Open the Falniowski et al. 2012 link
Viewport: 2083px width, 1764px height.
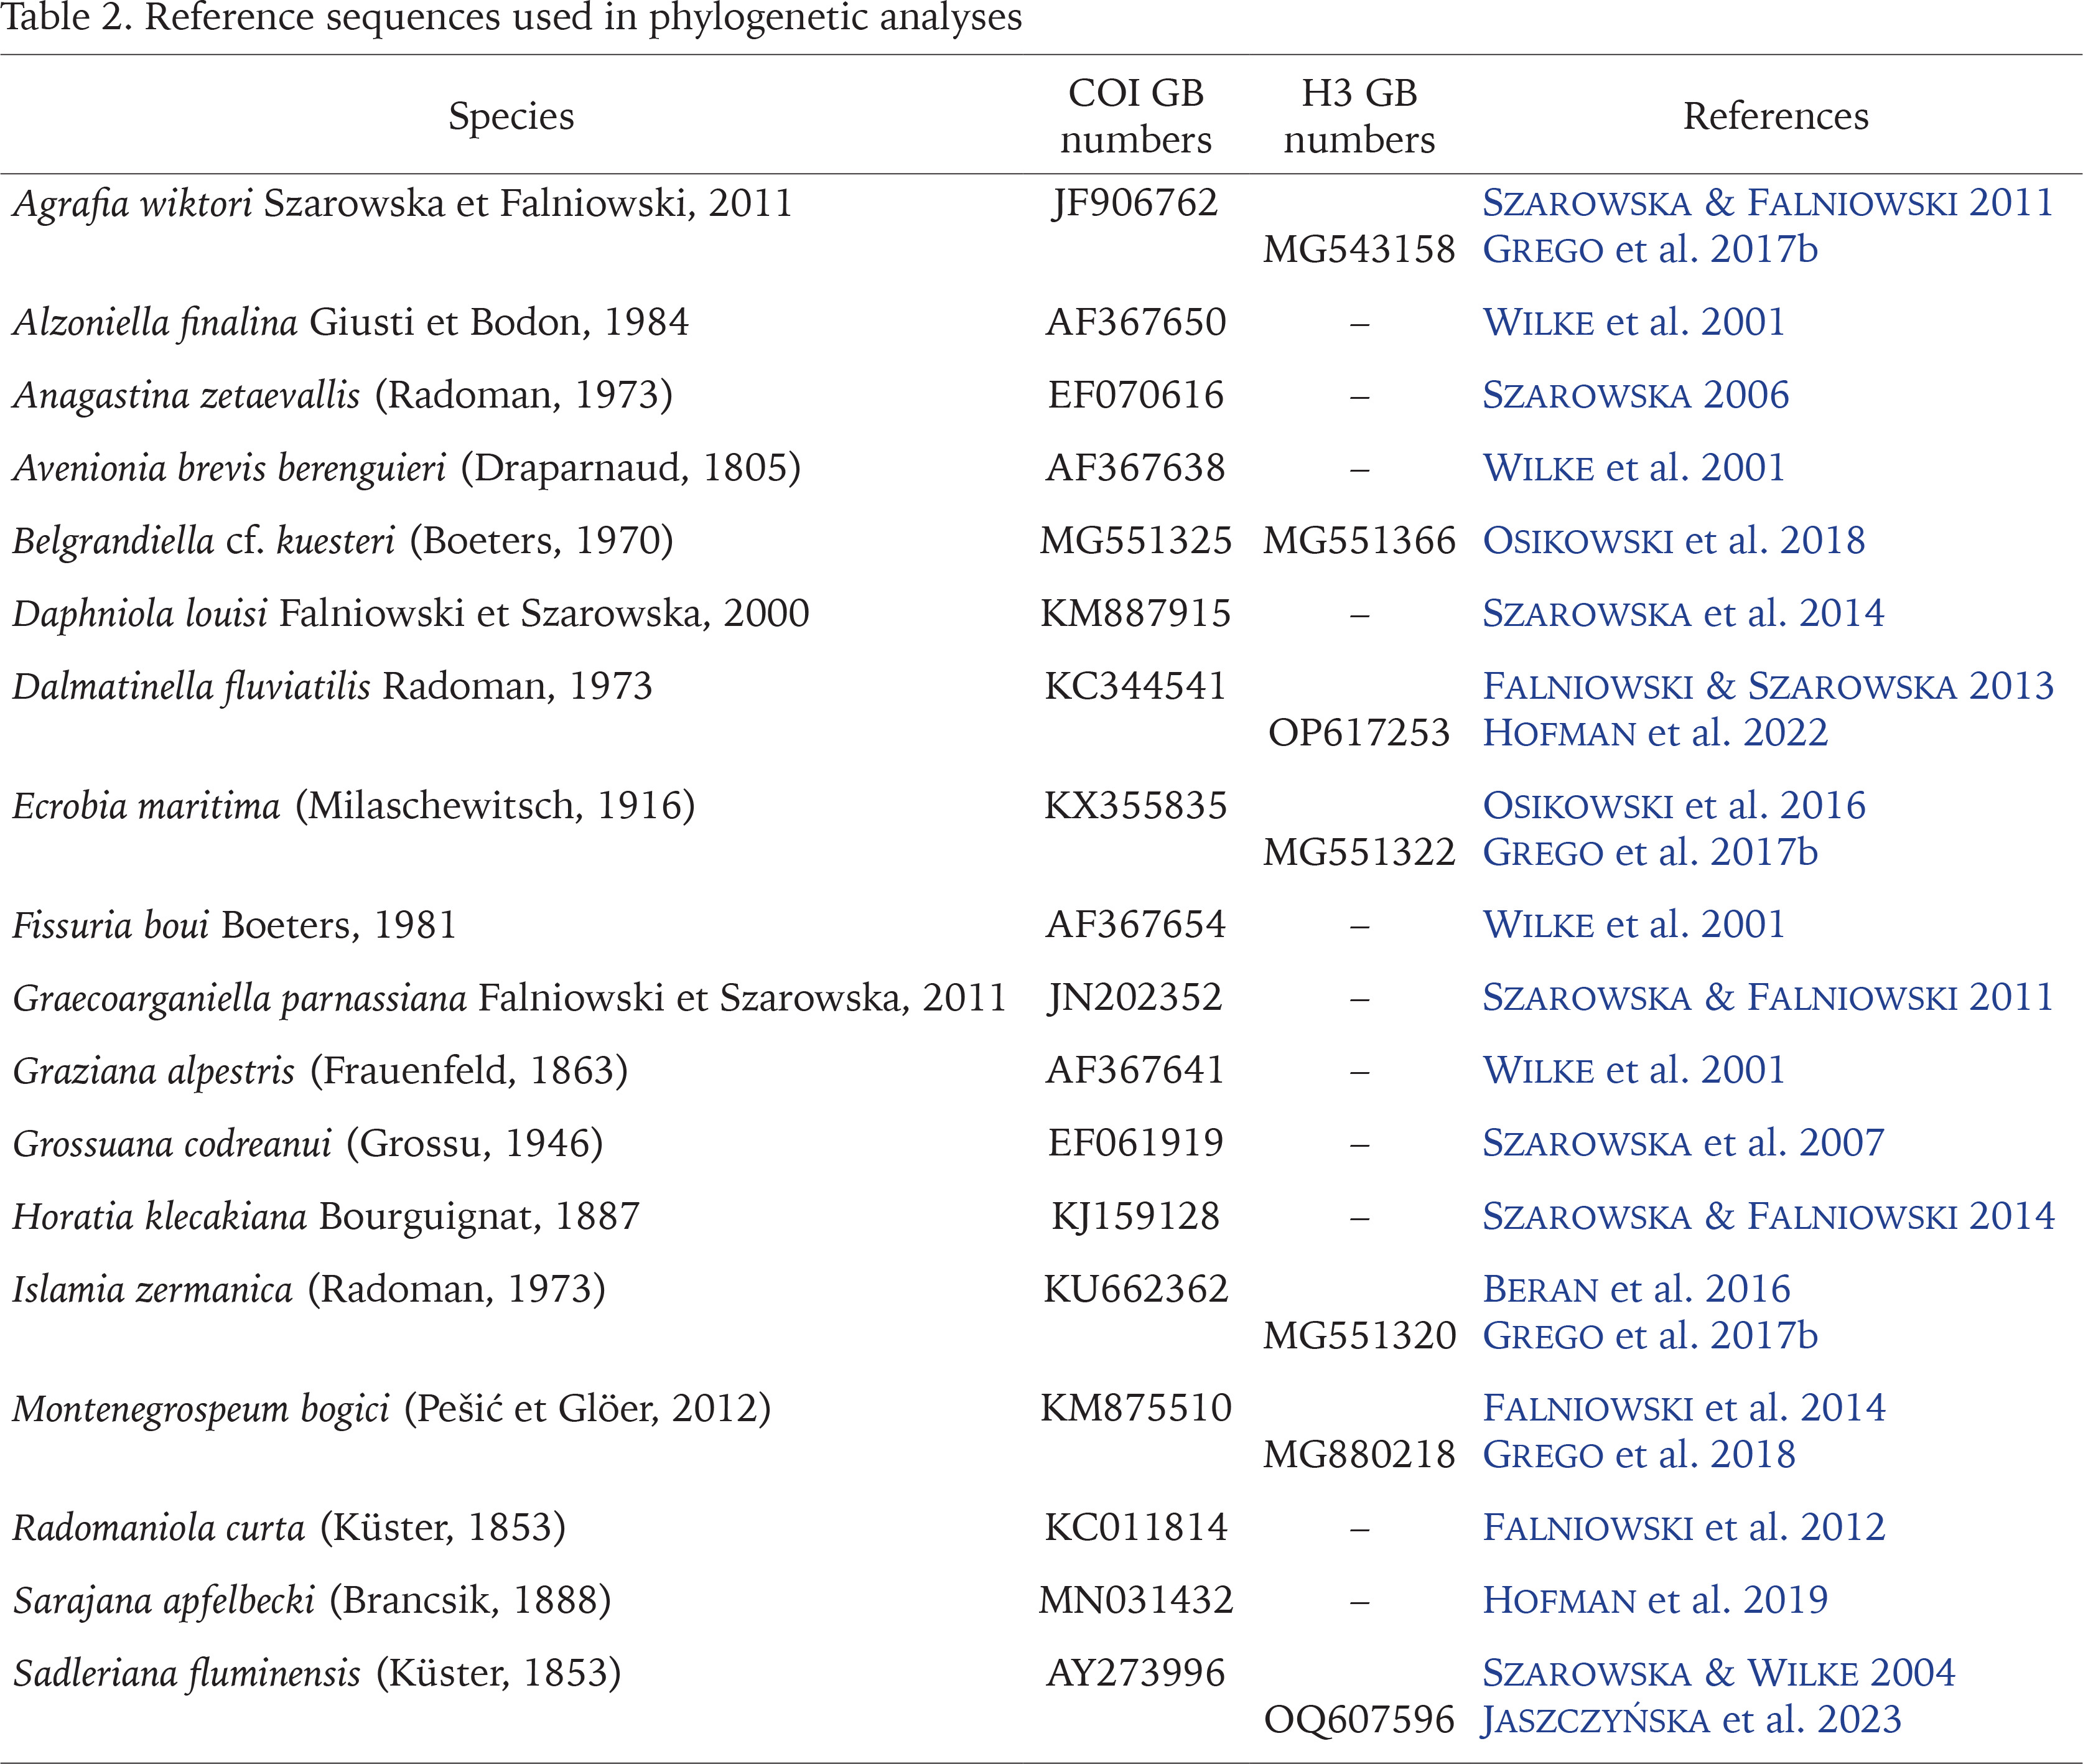(x=1684, y=1527)
